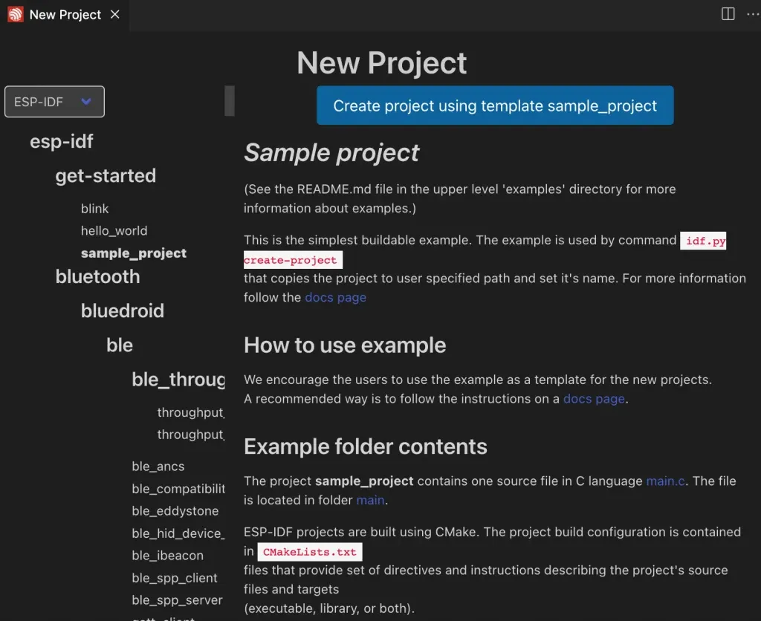761x621 pixels.
Task: Split the editor using the split icon
Action: [x=728, y=14]
